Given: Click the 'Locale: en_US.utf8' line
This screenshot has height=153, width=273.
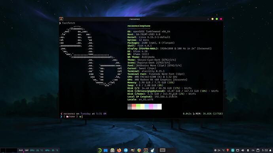Looking at the screenshot, I should click(140, 100).
